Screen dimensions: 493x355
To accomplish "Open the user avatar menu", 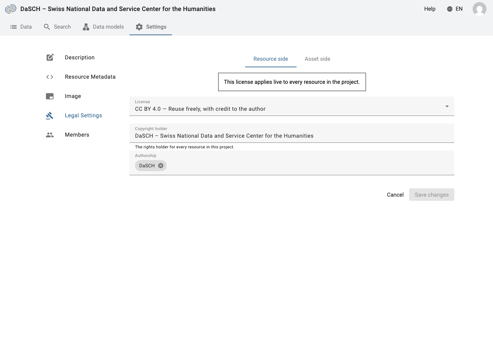I will pos(479,9).
